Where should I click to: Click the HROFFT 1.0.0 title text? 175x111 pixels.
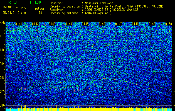click(x=22, y=2)
